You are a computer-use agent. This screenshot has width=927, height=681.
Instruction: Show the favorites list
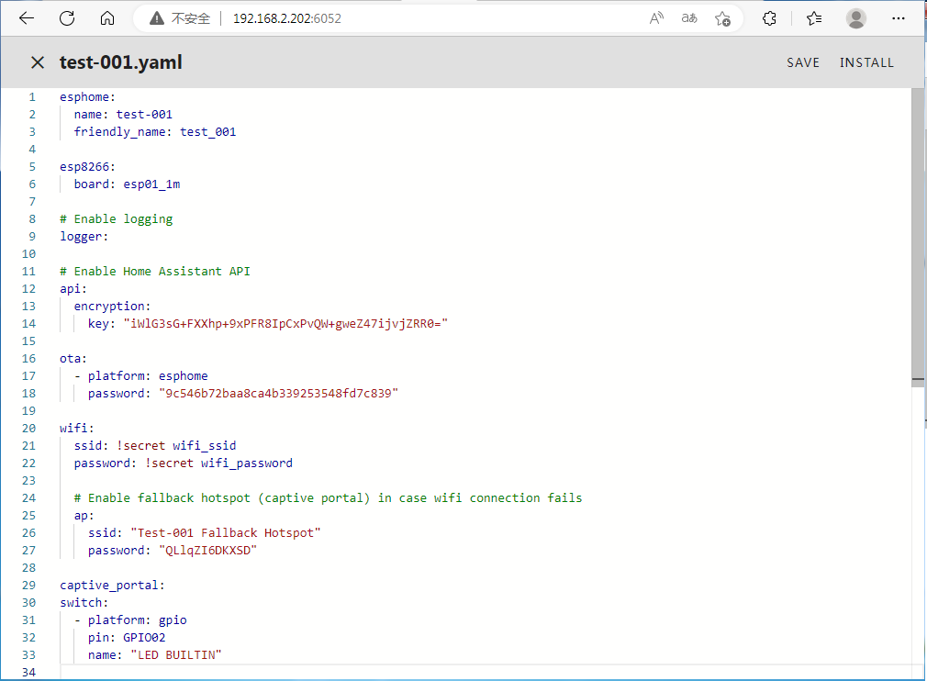[813, 18]
